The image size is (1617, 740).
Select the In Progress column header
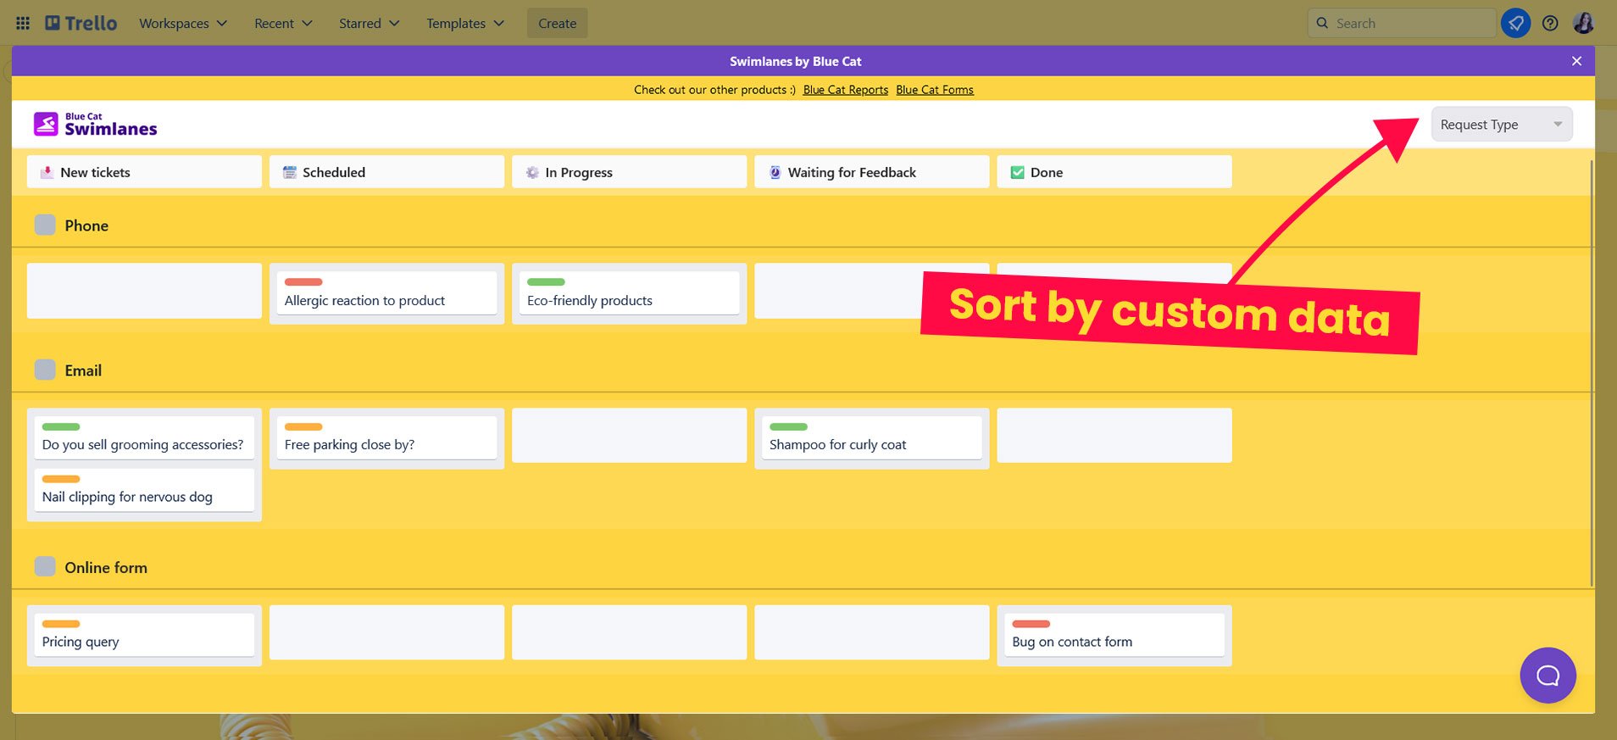pos(629,172)
